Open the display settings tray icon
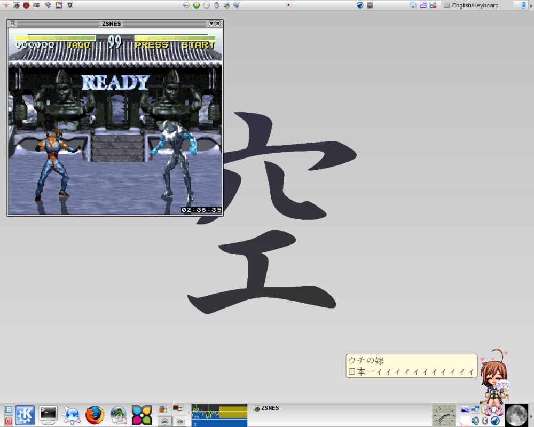 (x=465, y=409)
